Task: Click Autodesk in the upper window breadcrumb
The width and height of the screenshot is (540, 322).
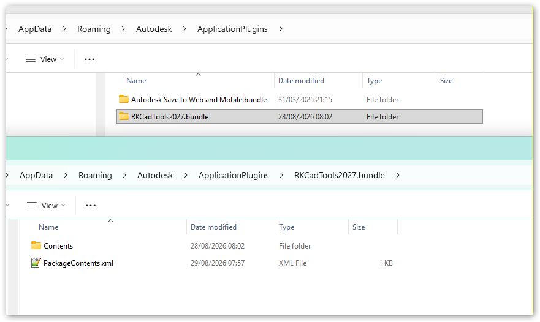Action: pyautogui.click(x=154, y=29)
